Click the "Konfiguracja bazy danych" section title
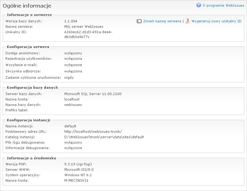 click(32, 88)
